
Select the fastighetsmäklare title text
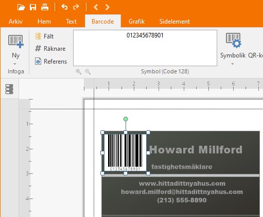click(182, 167)
